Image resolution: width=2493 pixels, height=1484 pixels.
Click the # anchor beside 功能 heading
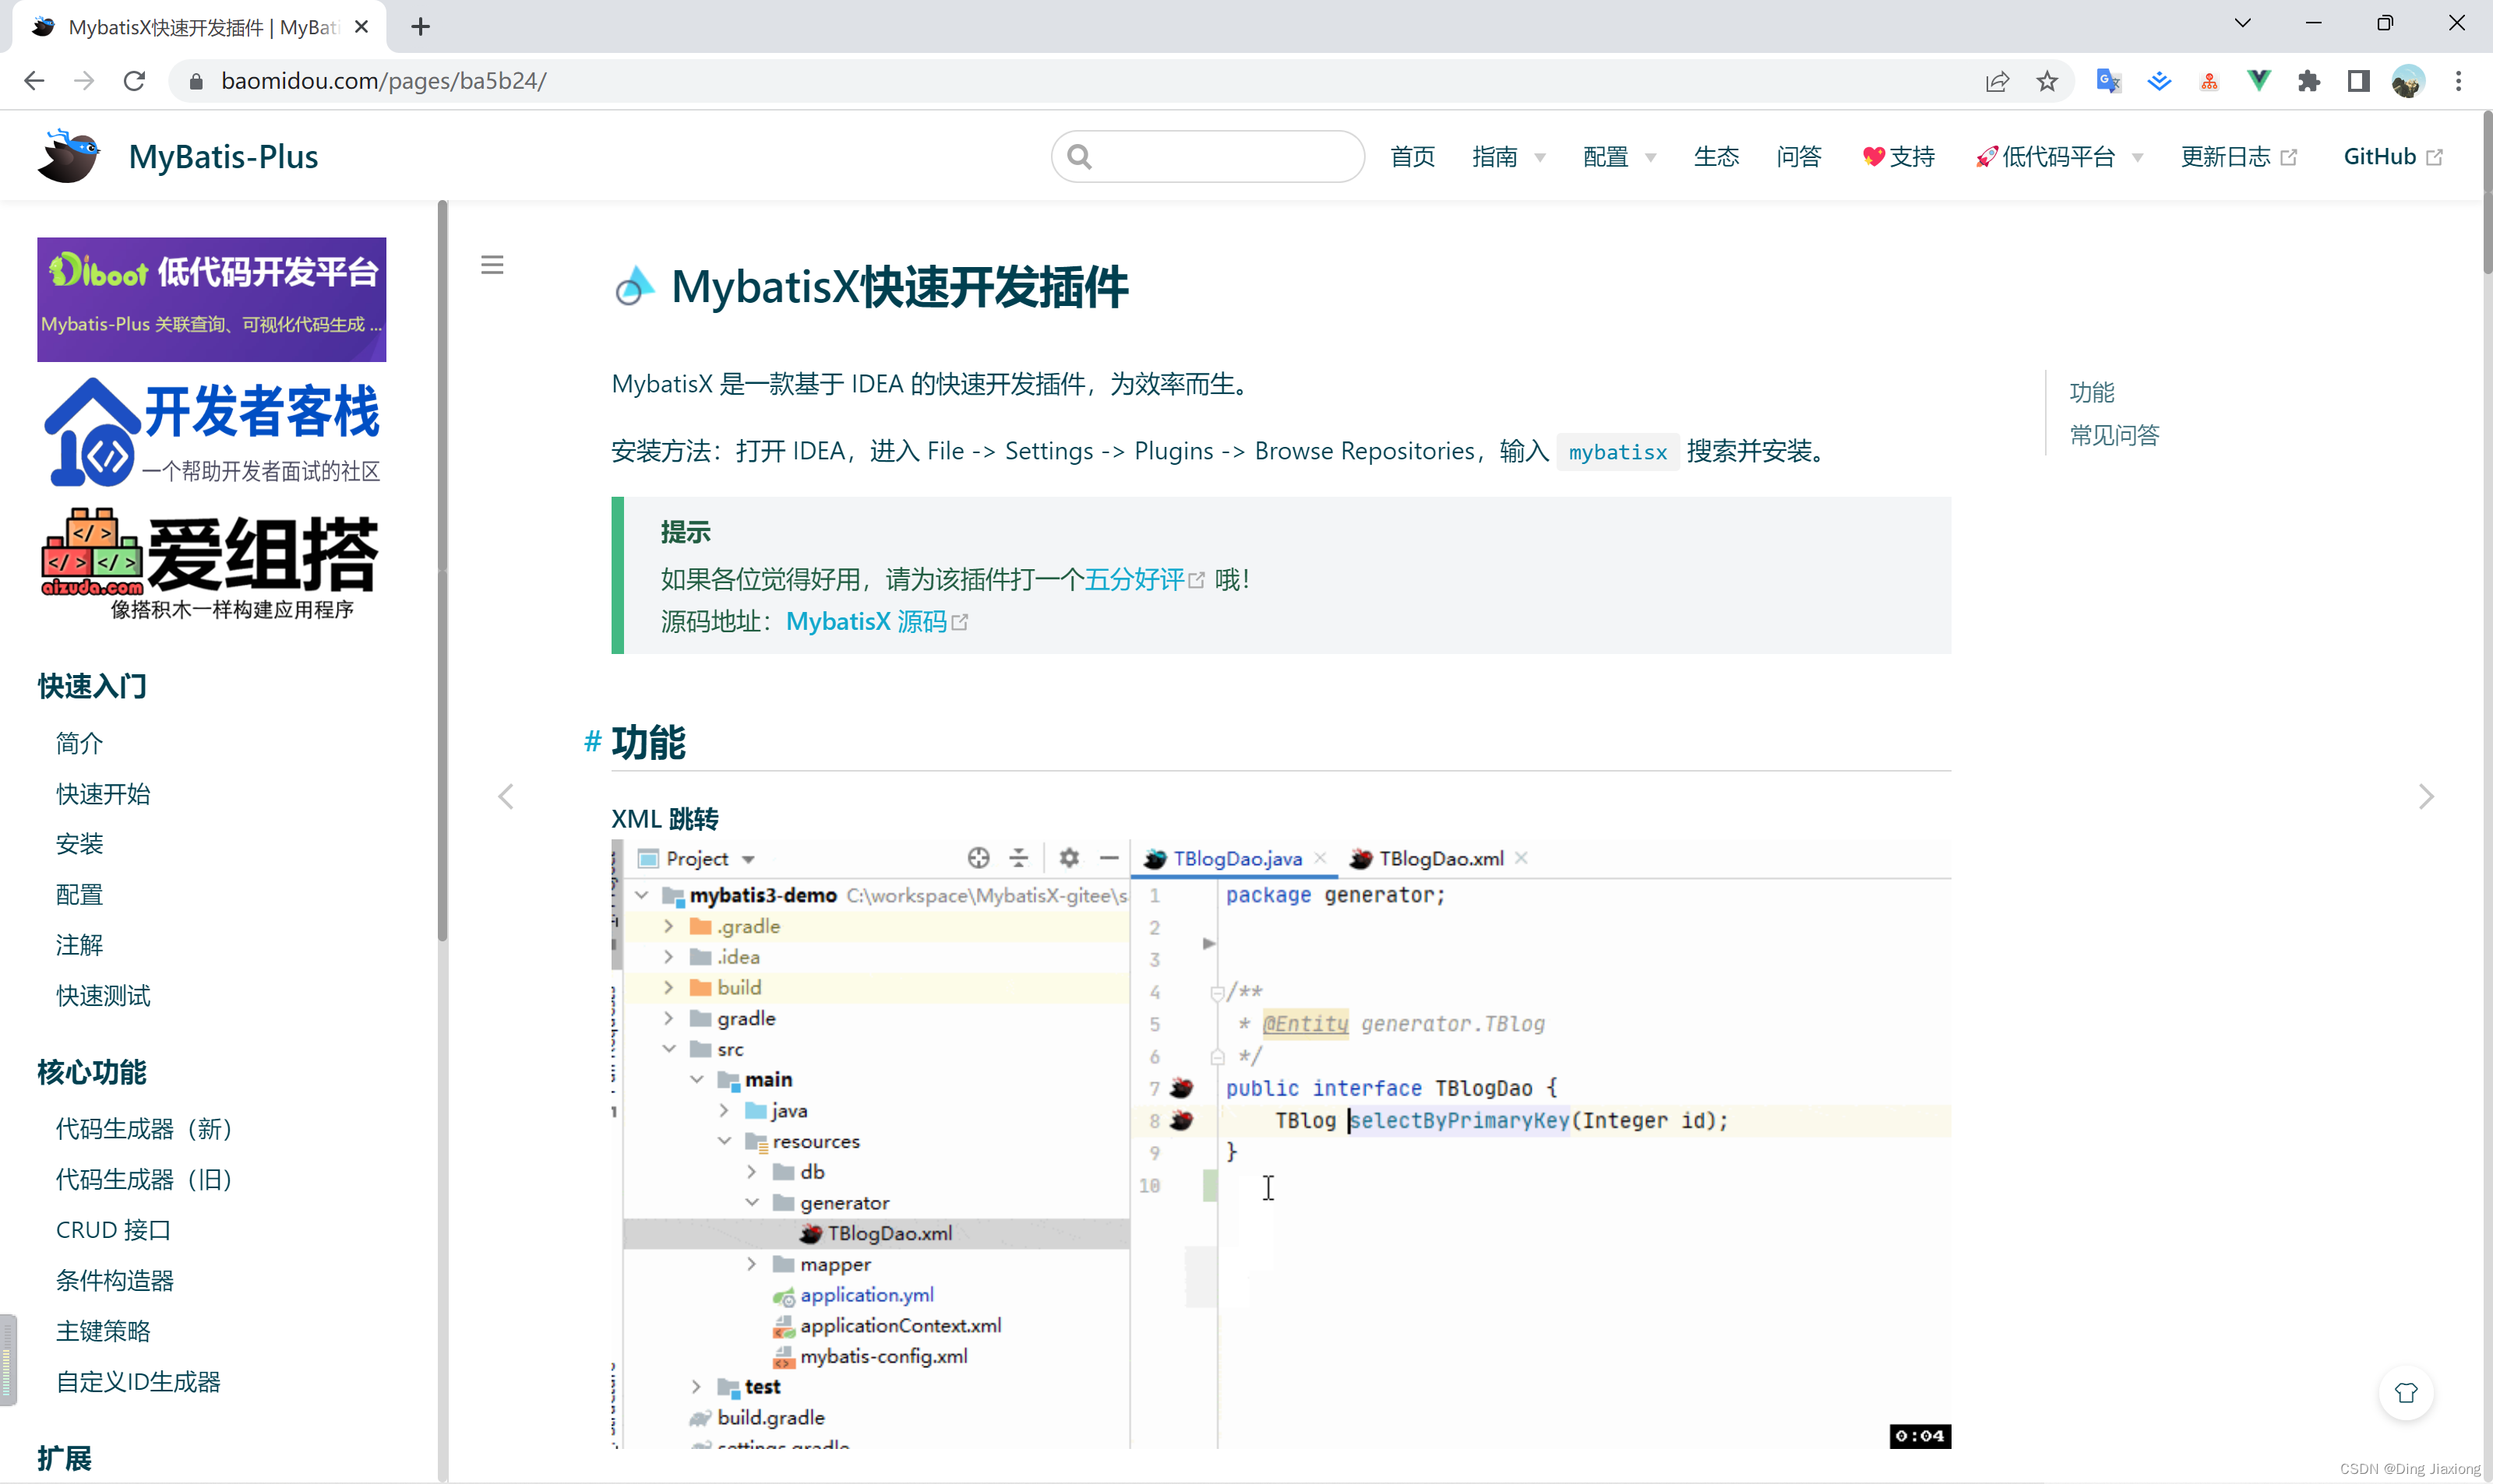coord(593,741)
